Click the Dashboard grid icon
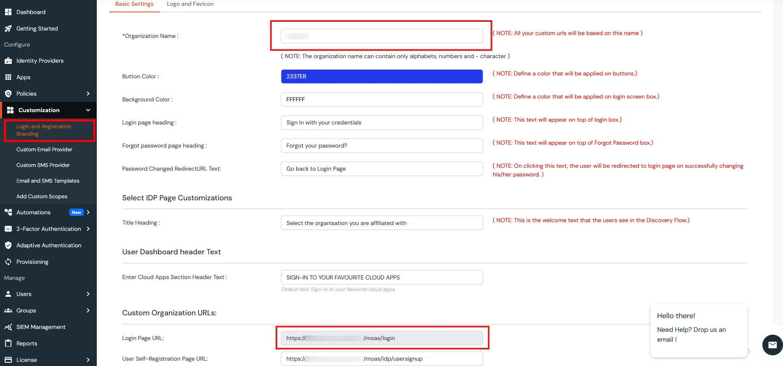 click(x=8, y=12)
